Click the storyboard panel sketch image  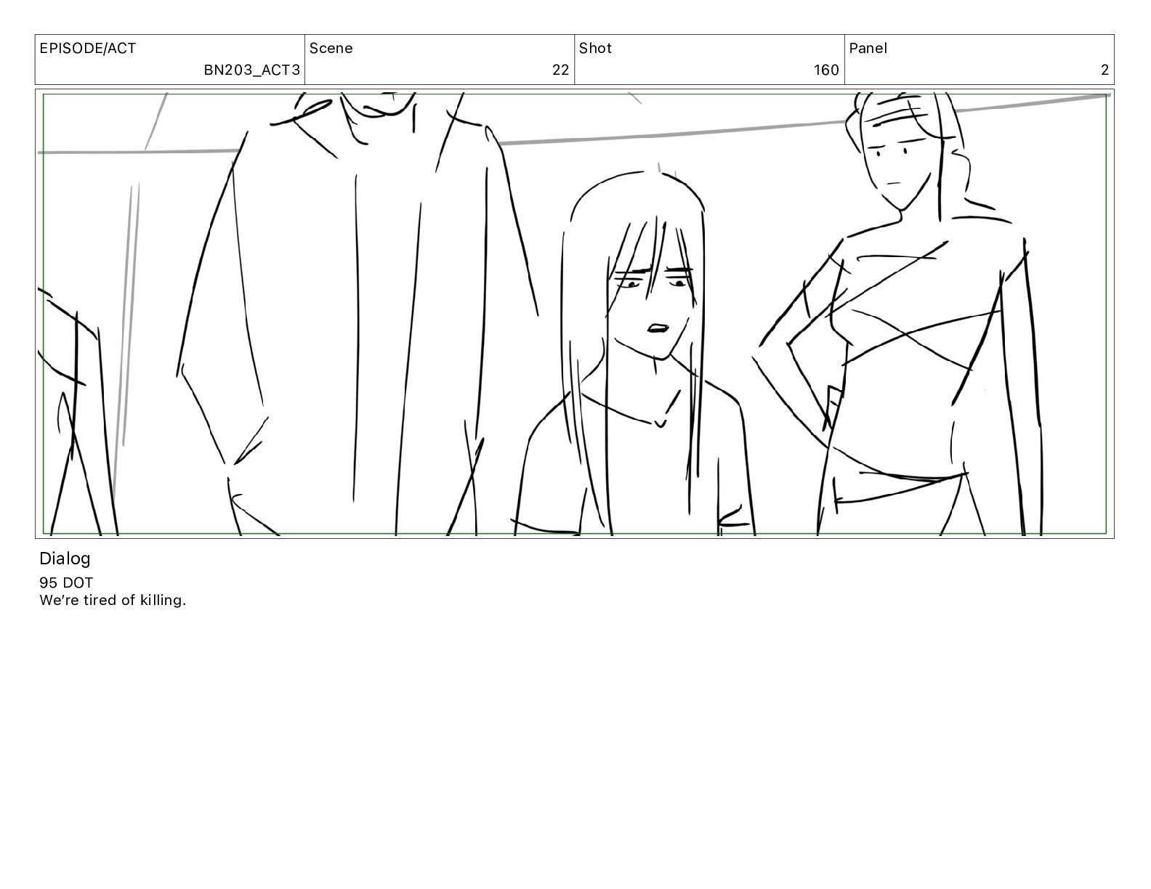(x=574, y=314)
